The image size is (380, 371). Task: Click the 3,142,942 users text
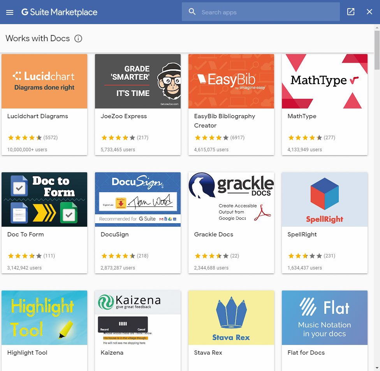[25, 268]
